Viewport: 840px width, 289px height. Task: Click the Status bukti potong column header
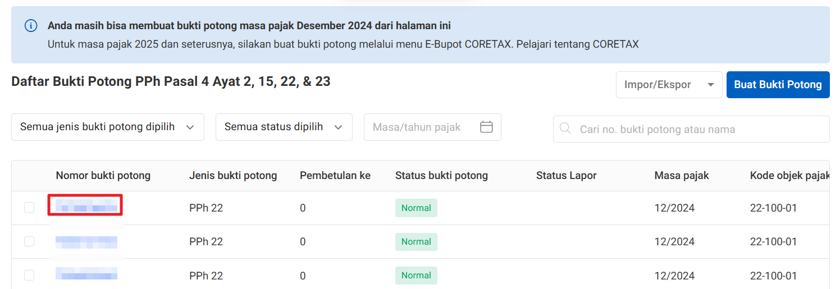(x=441, y=176)
